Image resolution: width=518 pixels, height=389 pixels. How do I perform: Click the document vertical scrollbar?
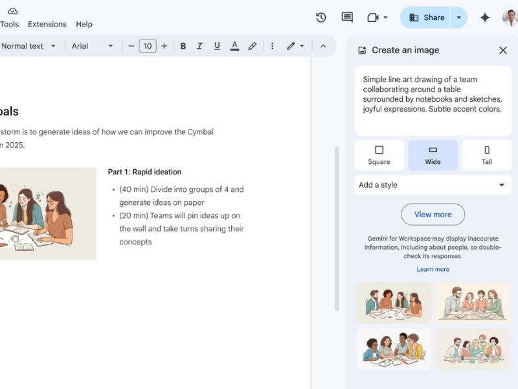337,229
